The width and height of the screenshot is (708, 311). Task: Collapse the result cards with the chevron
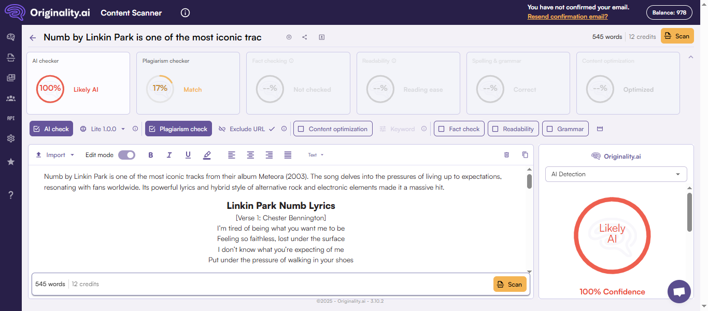tap(690, 57)
